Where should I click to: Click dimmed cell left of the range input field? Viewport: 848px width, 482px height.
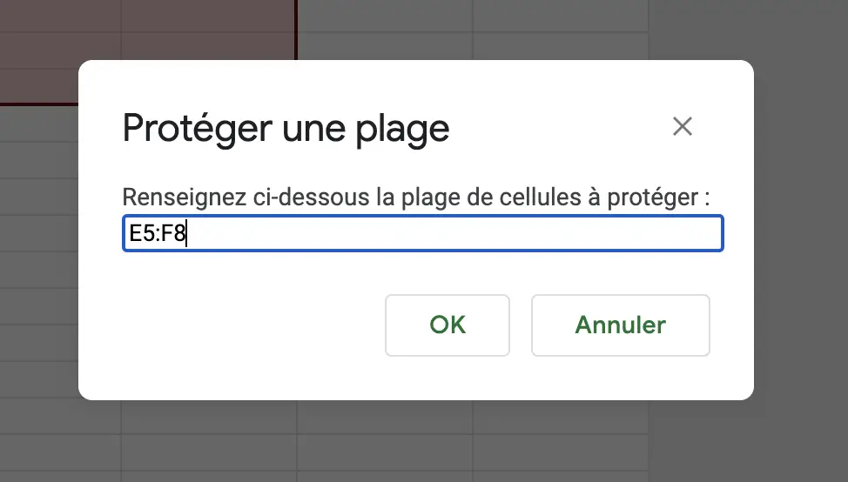[x=39, y=233]
